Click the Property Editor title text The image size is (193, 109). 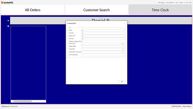tap(72, 23)
